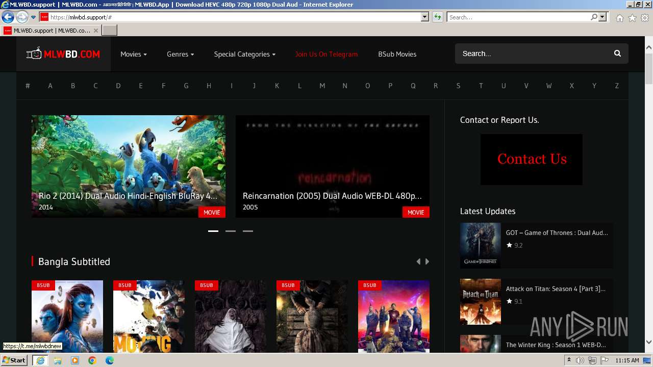
Task: Click the Contact Us banner
Action: point(532,159)
